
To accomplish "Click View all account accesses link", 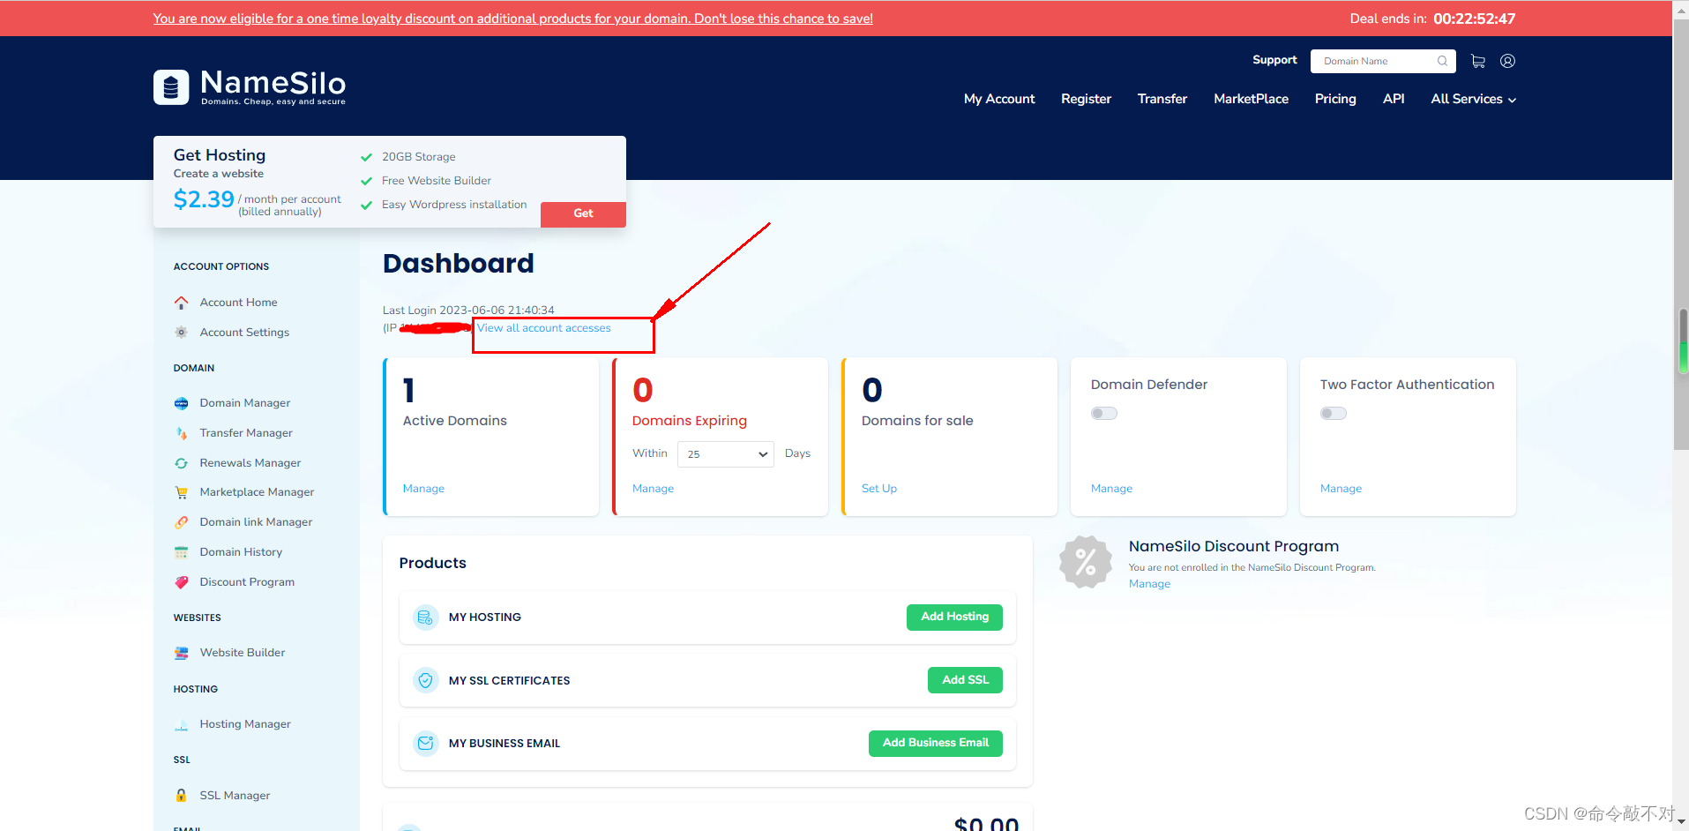I will pyautogui.click(x=544, y=328).
